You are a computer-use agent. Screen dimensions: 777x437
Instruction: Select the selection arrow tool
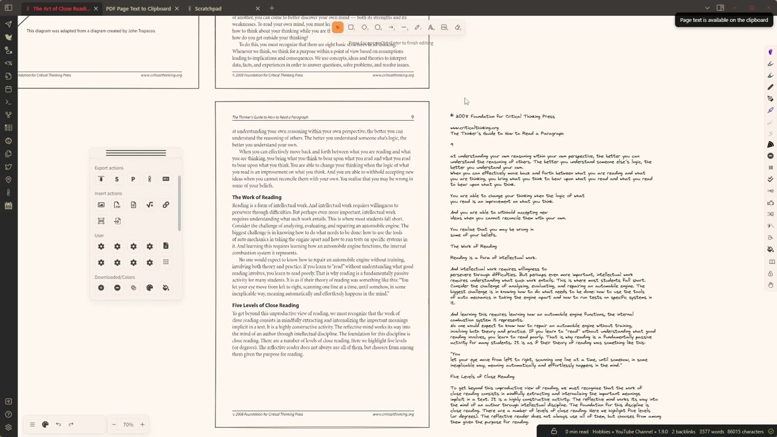(338, 27)
